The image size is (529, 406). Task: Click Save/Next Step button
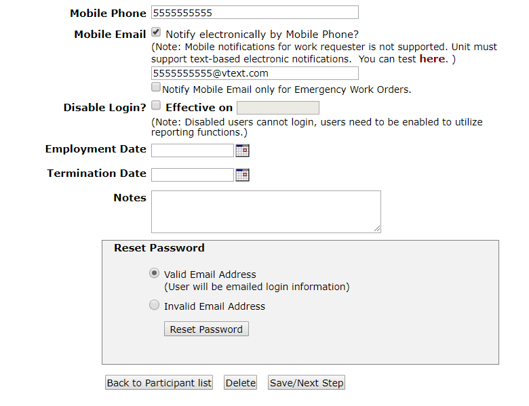tap(307, 382)
